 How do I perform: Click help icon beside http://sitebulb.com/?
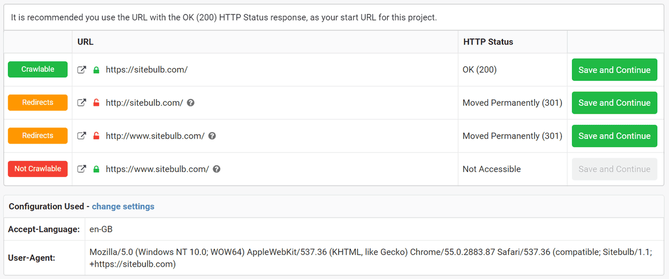pyautogui.click(x=191, y=103)
